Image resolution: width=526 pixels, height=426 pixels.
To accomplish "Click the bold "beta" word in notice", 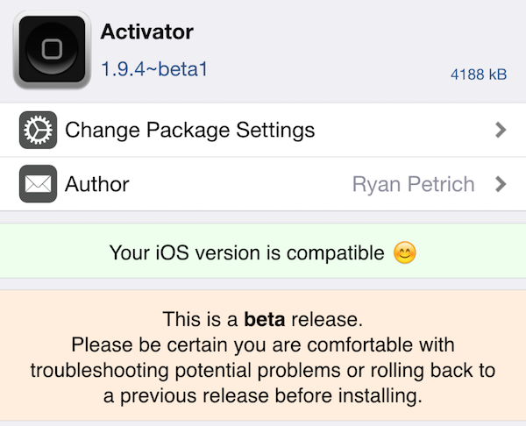I will (266, 317).
